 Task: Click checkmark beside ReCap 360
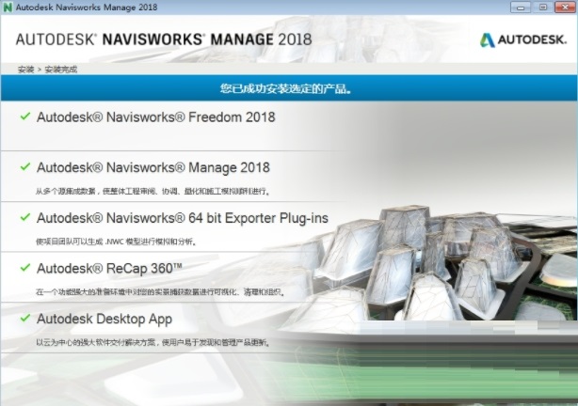(x=25, y=268)
